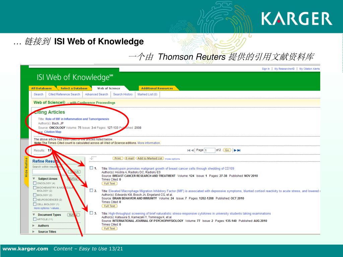The width and height of the screenshot is (343, 257).
Task: Switch to the Web of Science tab
Action: (x=109, y=88)
